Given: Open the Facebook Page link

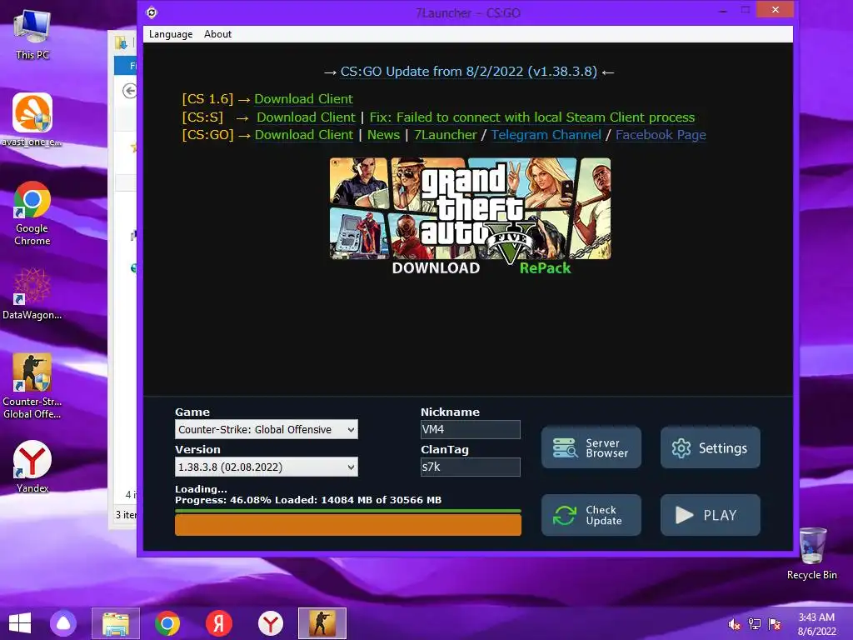Looking at the screenshot, I should pos(661,135).
